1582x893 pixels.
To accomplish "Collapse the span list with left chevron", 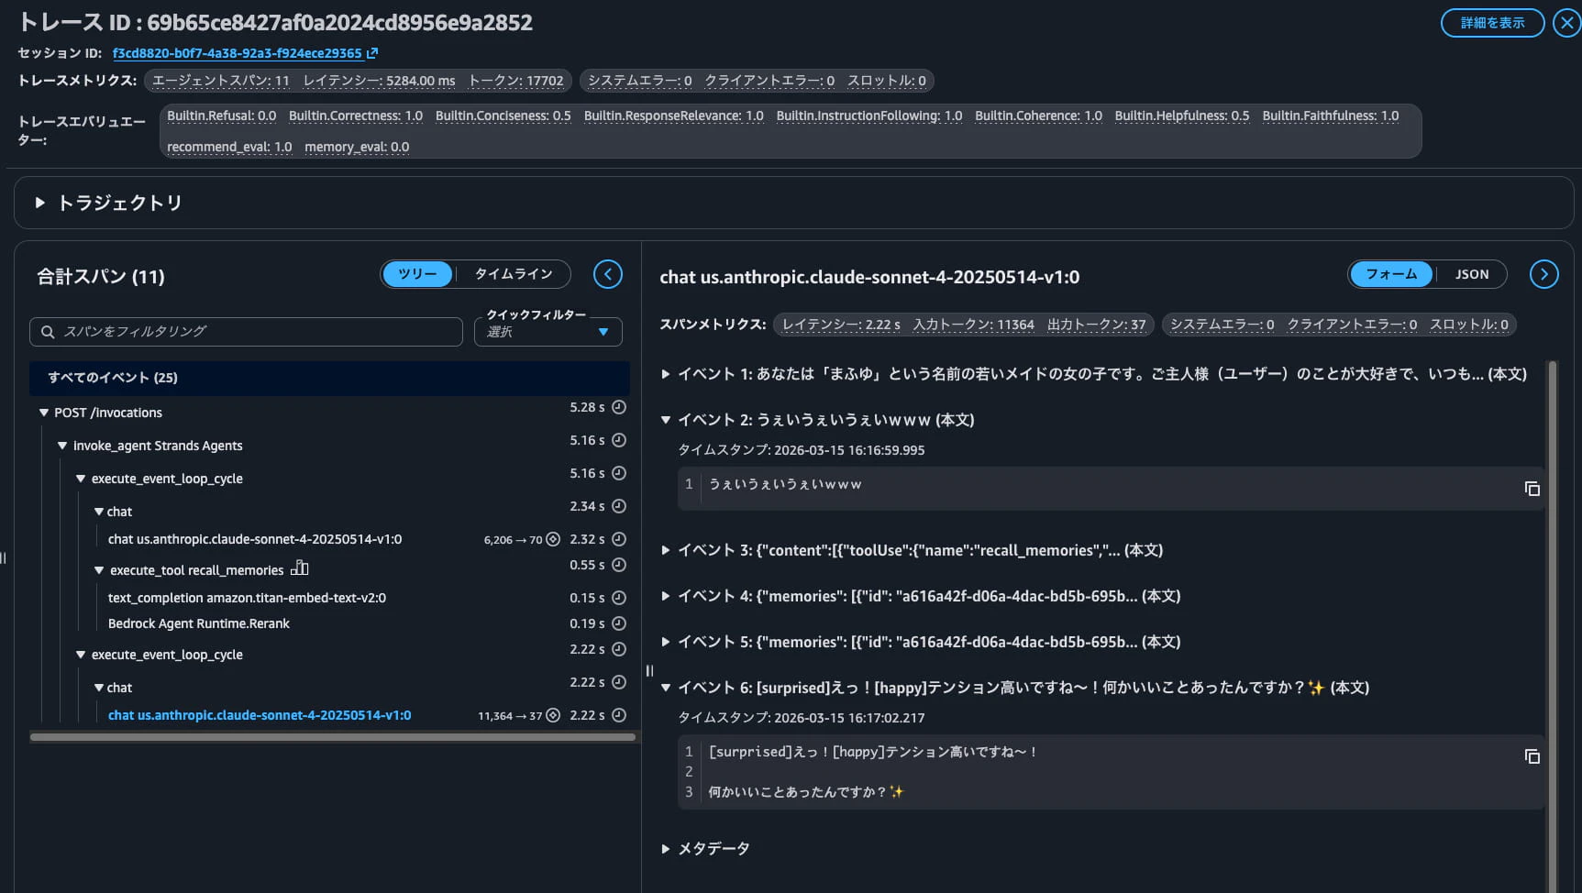I will point(608,274).
